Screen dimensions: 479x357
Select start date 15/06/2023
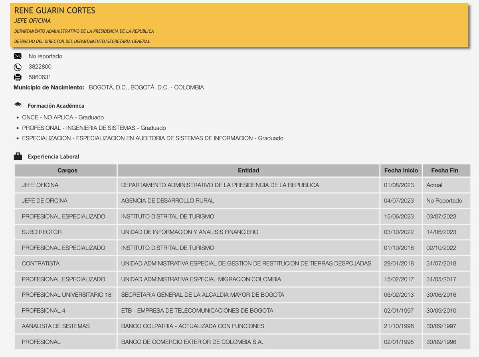tap(399, 216)
